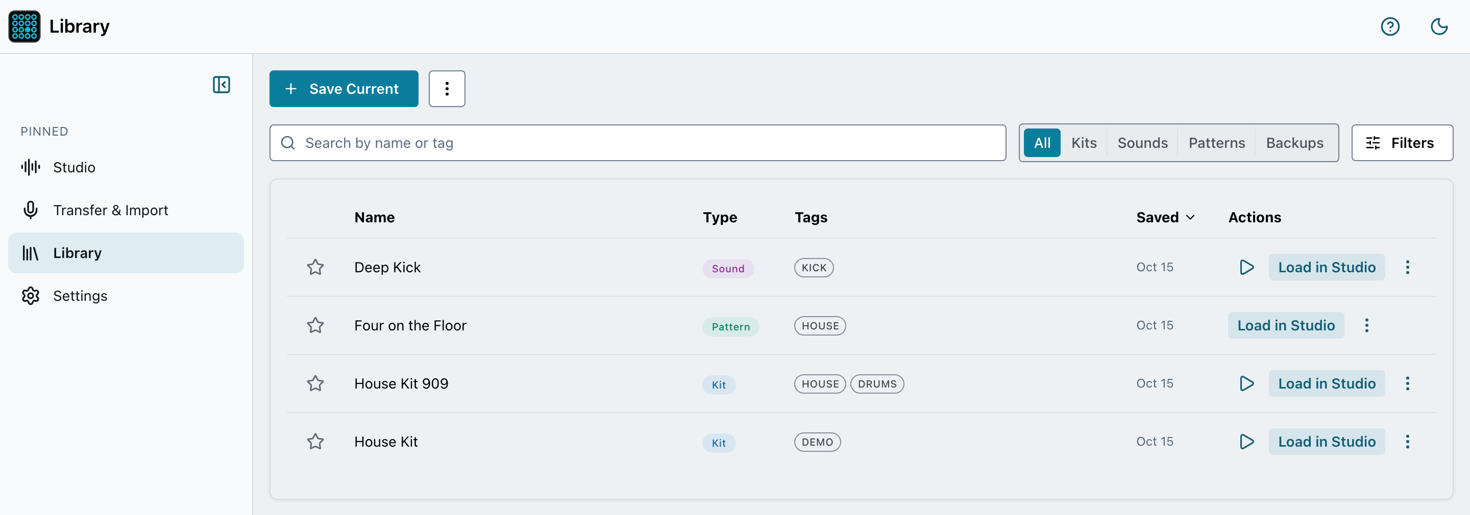1470x515 pixels.
Task: Click the KICK tag on Deep Kick
Action: (x=814, y=268)
